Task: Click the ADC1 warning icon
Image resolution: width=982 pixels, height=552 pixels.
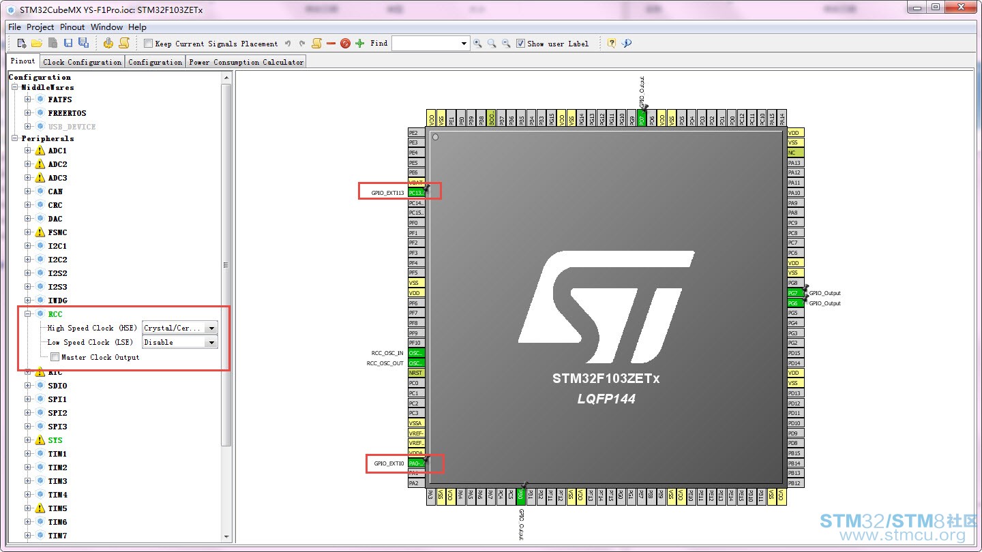Action: pyautogui.click(x=40, y=151)
